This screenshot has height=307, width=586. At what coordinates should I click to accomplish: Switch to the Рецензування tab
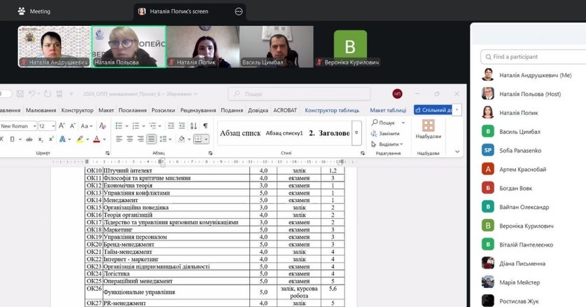198,110
